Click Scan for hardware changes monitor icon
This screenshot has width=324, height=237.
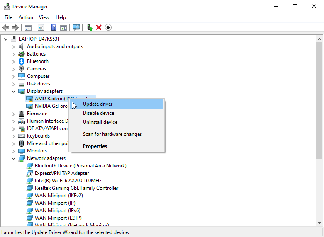coord(76,27)
